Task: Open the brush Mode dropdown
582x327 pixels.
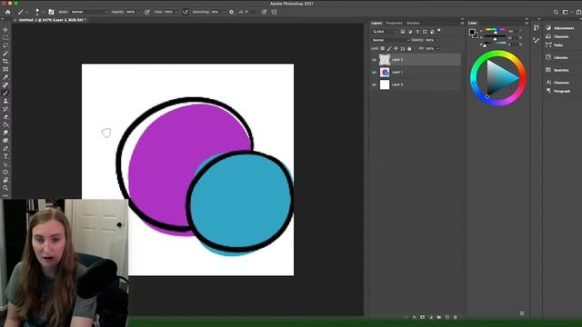Action: [x=89, y=12]
